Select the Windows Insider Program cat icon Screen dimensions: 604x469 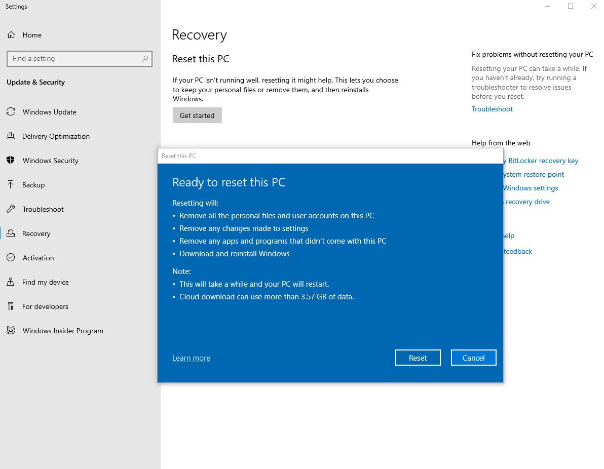[11, 331]
